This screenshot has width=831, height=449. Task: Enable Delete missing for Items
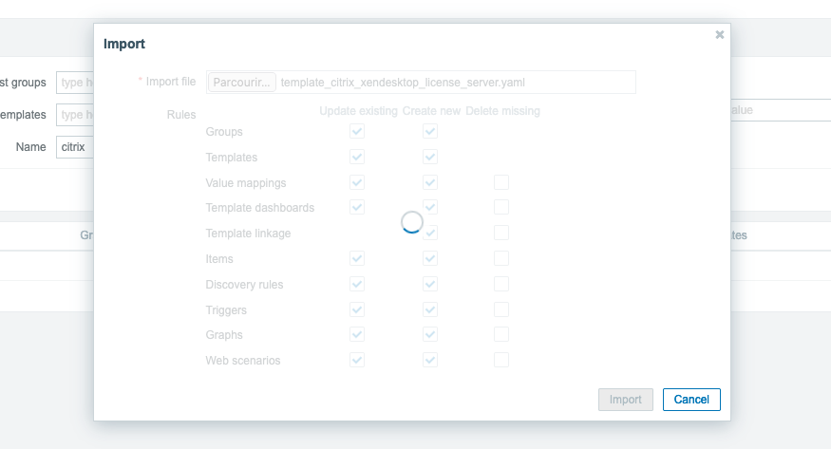click(501, 258)
